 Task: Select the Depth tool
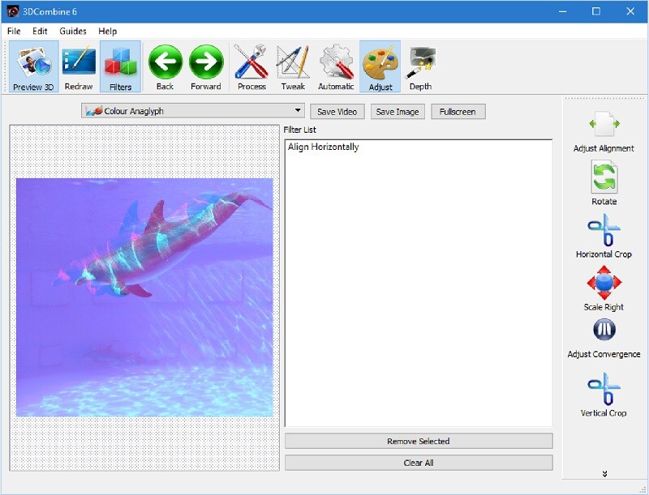pos(420,65)
